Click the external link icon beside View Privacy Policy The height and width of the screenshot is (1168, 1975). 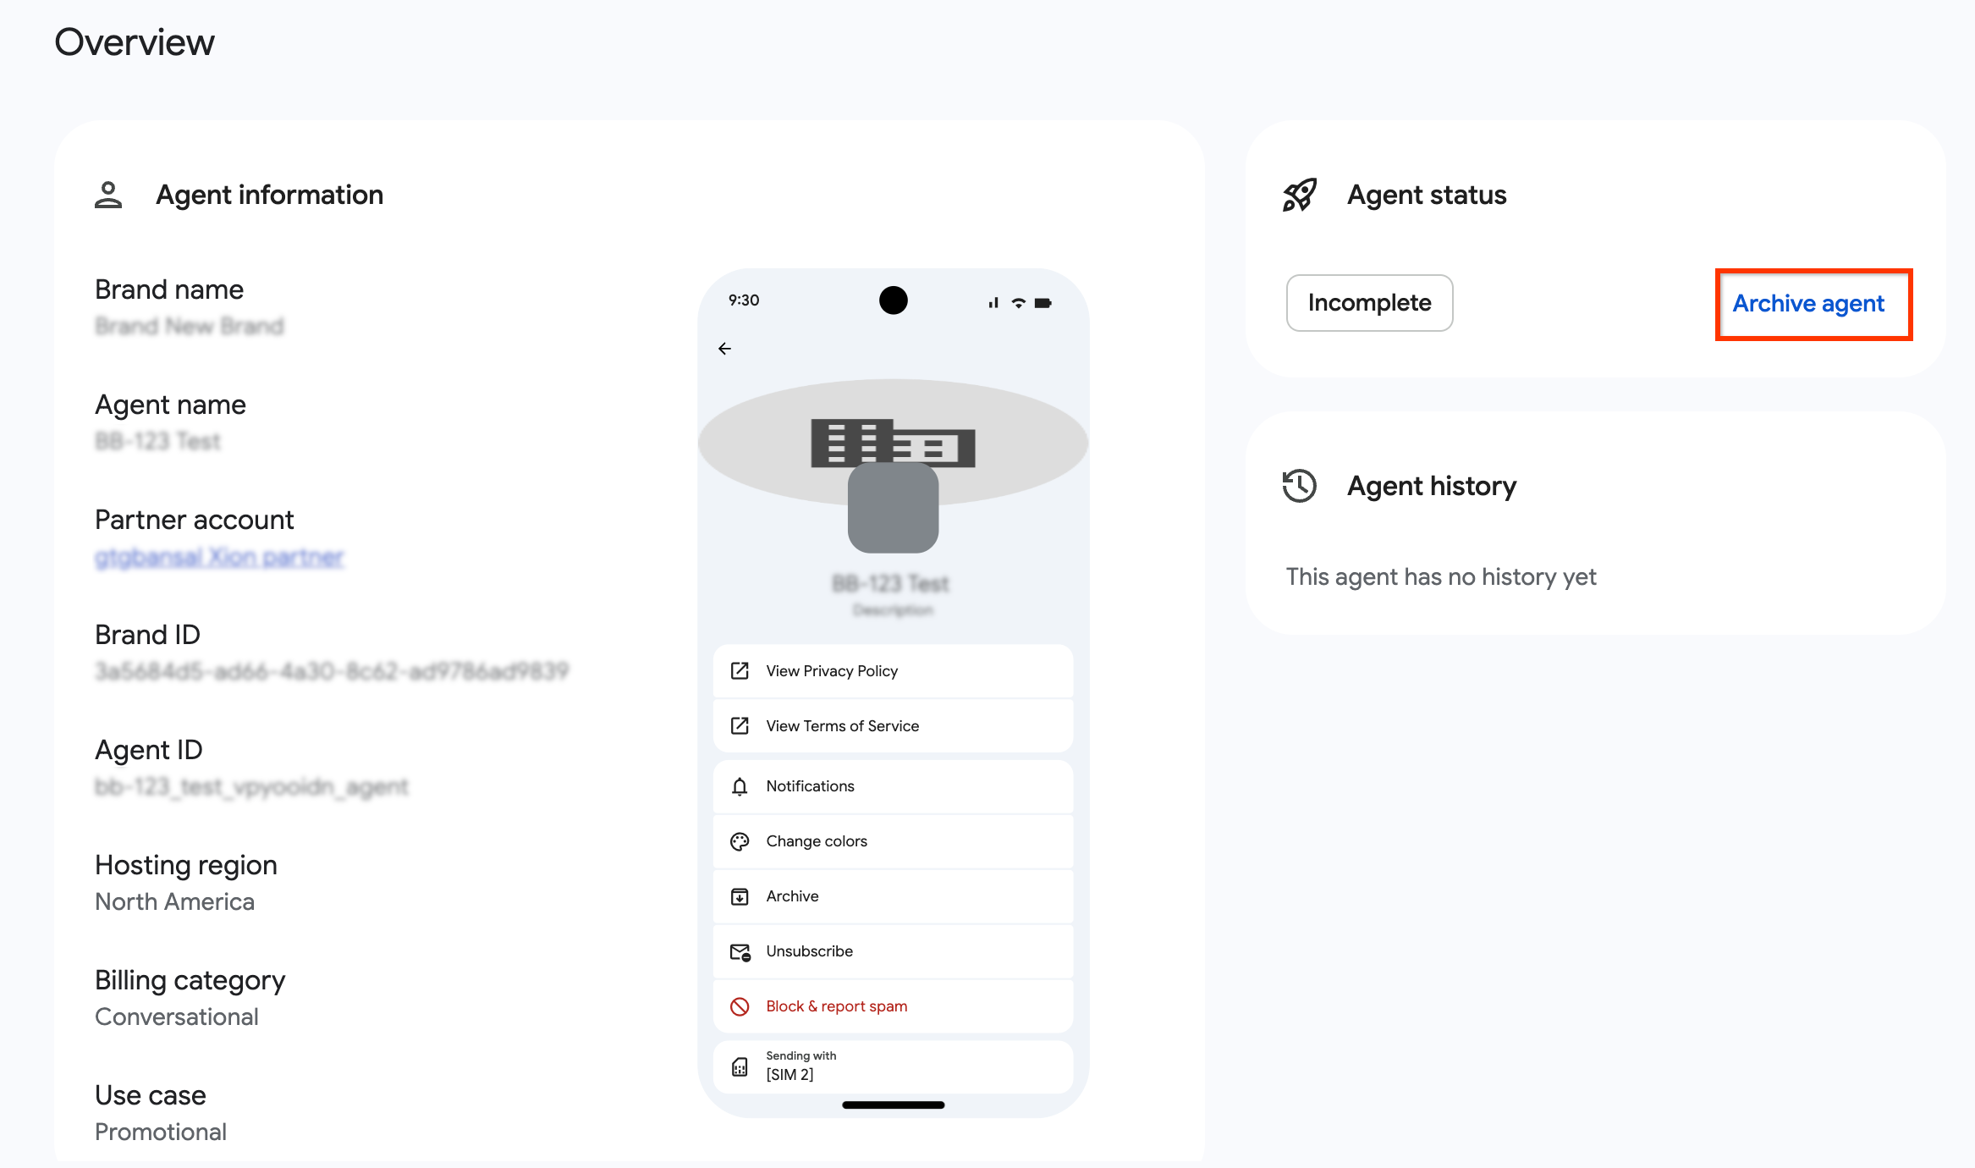(740, 670)
